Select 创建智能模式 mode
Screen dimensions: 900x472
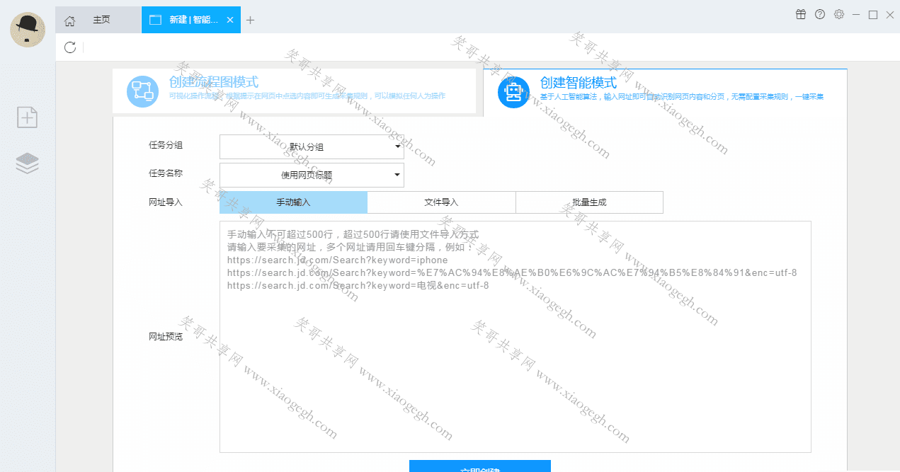665,92
